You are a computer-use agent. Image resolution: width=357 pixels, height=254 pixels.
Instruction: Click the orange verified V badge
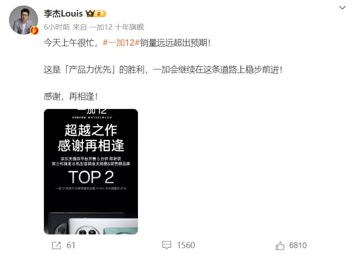point(34,30)
